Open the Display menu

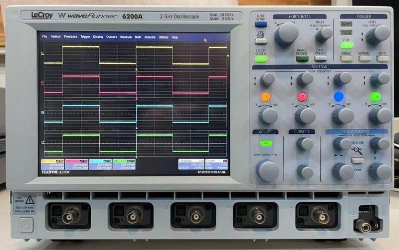[x=98, y=37]
